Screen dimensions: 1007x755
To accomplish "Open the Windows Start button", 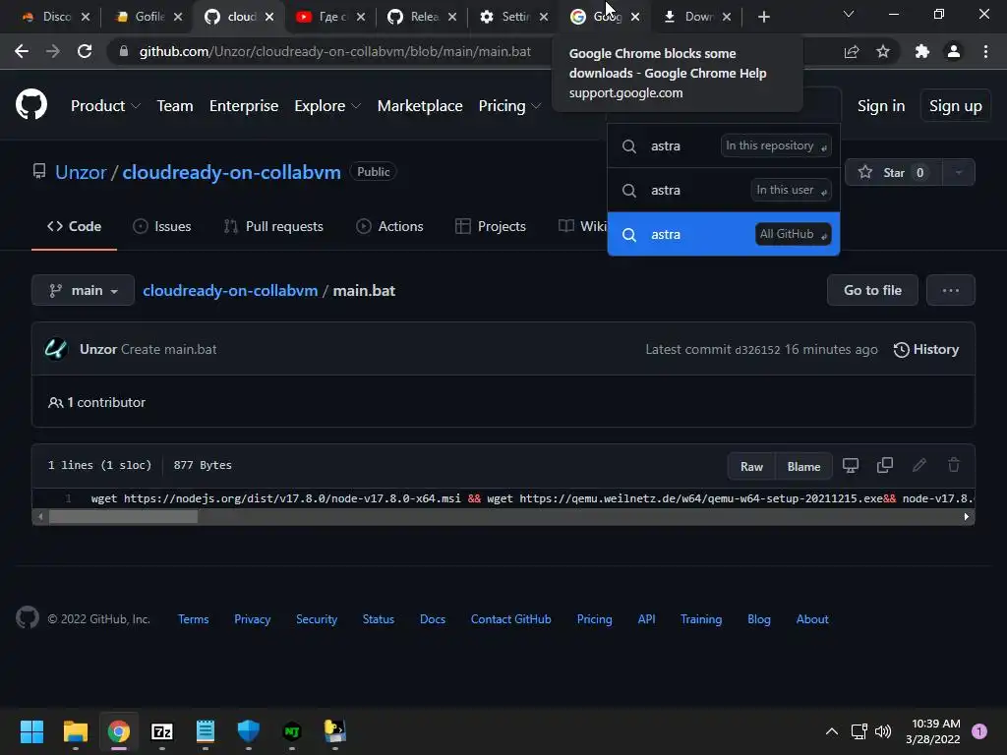I will [x=31, y=731].
